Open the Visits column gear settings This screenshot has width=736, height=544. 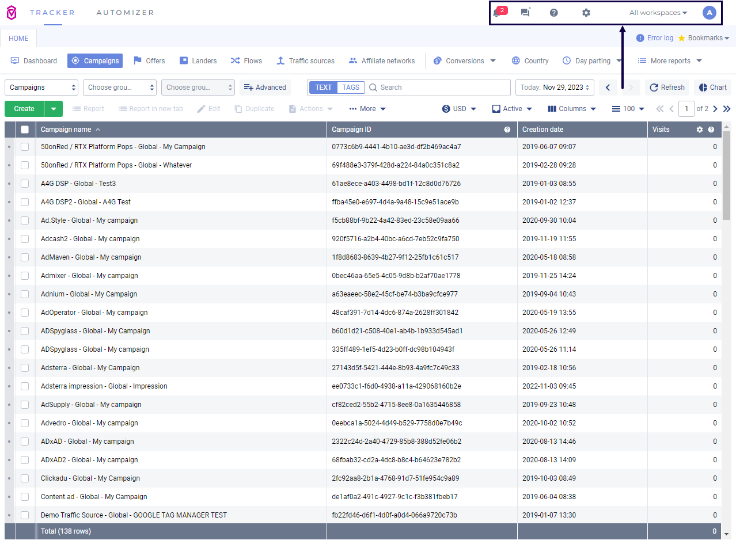[x=700, y=130]
